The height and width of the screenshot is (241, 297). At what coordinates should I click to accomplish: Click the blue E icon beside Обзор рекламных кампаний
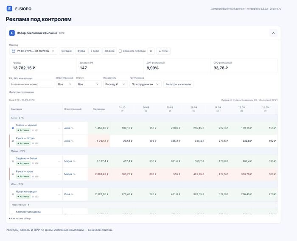[12, 33]
